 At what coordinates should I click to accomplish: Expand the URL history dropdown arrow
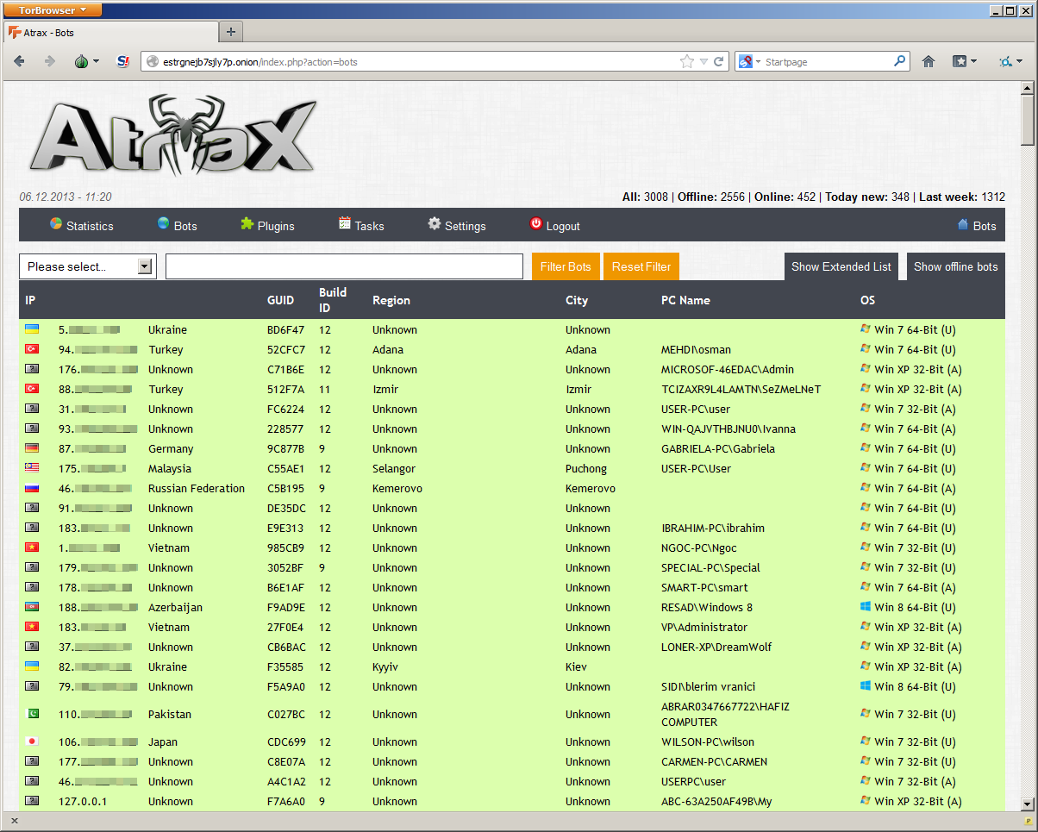[x=703, y=61]
